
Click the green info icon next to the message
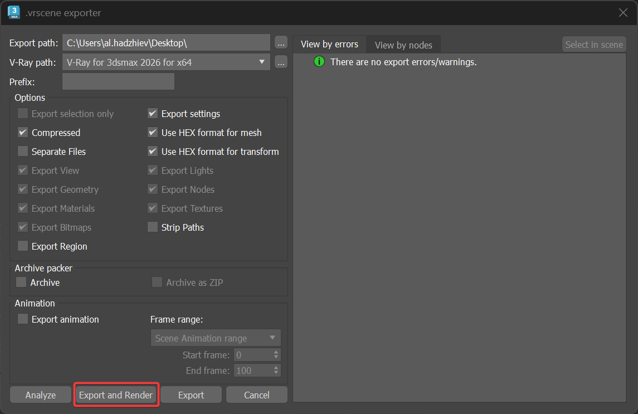(x=319, y=62)
